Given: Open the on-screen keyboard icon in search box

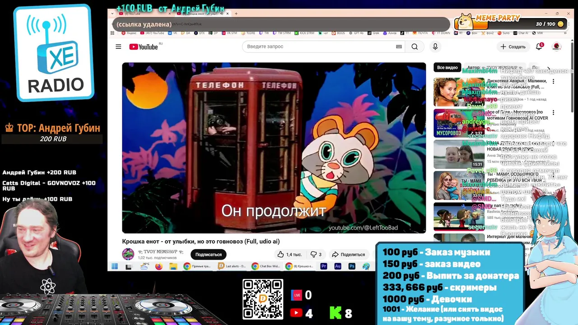Looking at the screenshot, I should coord(399,46).
